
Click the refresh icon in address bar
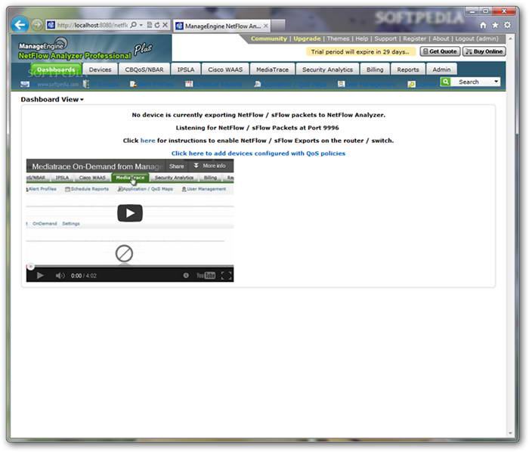point(157,25)
